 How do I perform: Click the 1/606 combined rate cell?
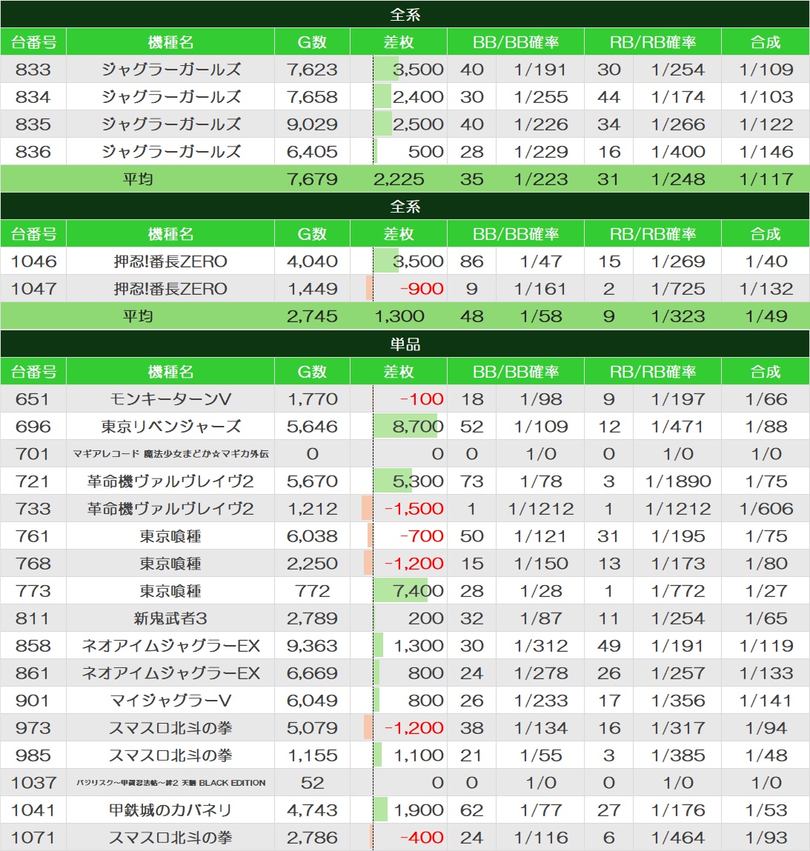click(766, 509)
